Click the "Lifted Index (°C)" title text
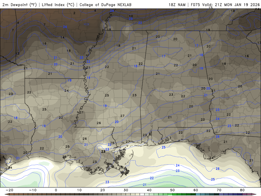The height and width of the screenshot is (196, 261). [x=58, y=5]
